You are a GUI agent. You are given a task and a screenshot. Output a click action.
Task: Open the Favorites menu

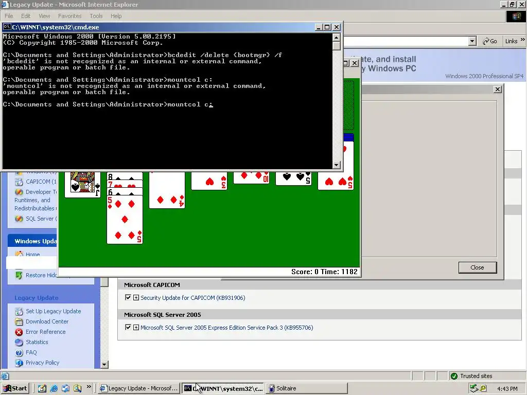[69, 16]
